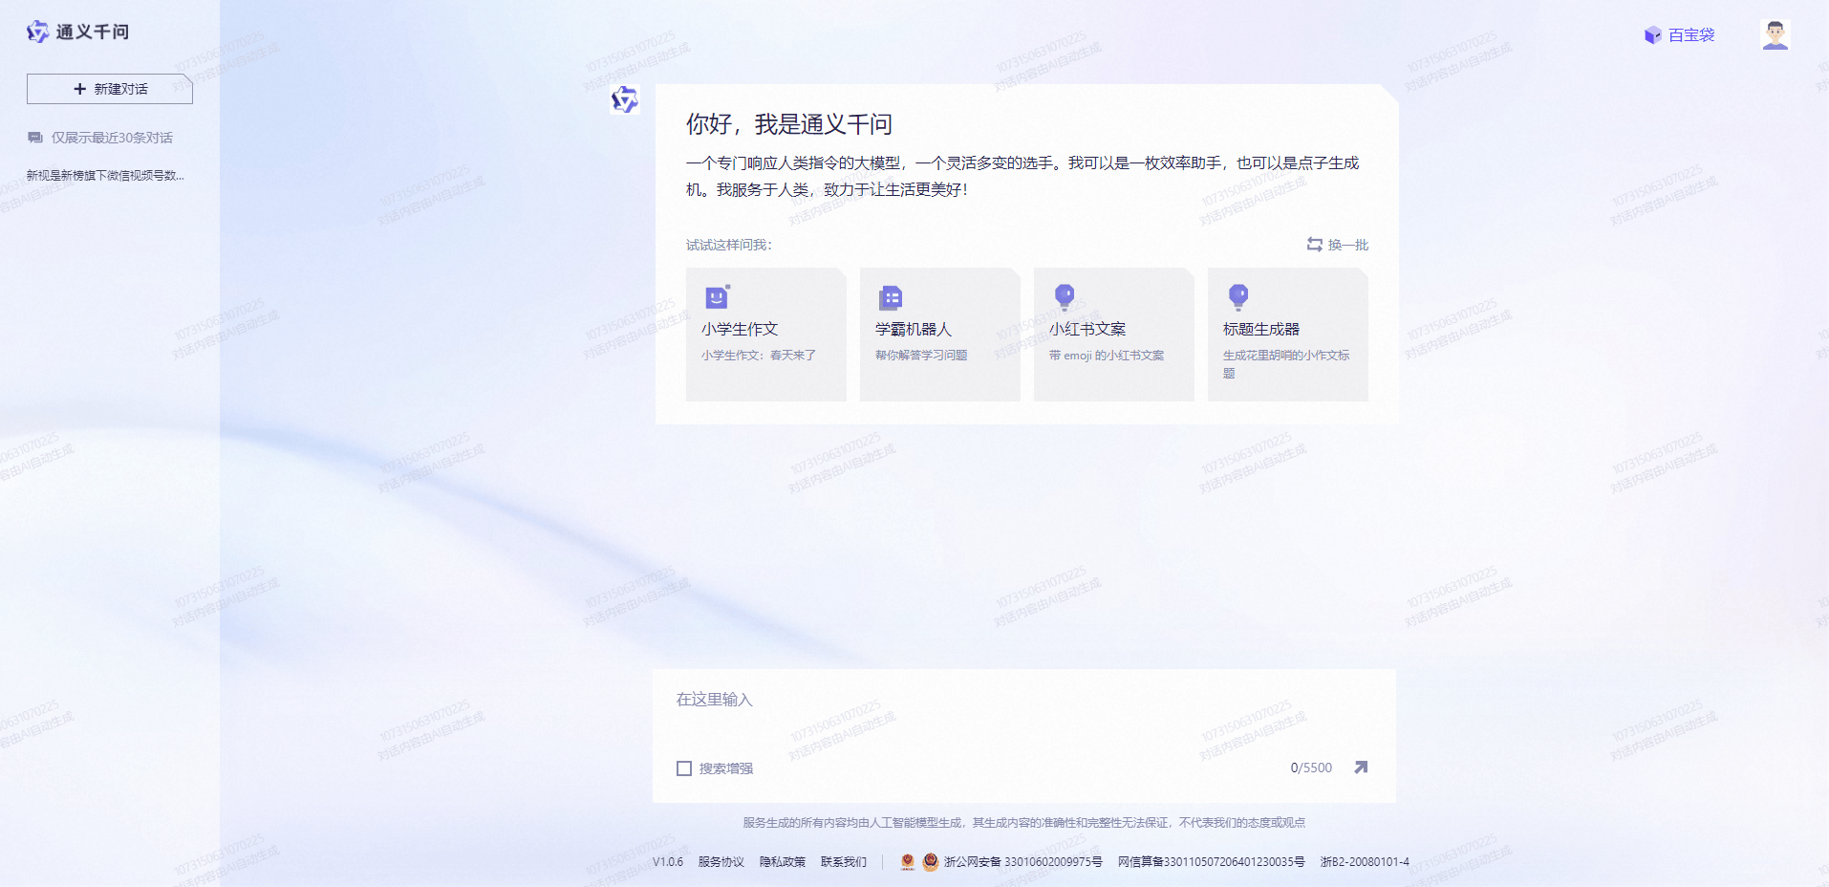The height and width of the screenshot is (887, 1829).
Task: Click the send message arrow icon
Action: (1361, 767)
